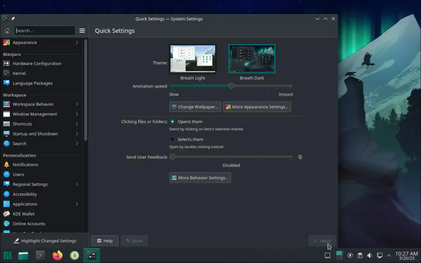Click the Users icon in the sidebar
Viewport: 421px width, 263px height.
pos(7,175)
